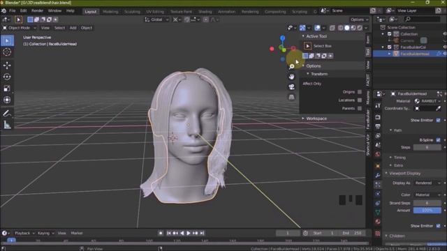Open the File menu
This screenshot has height=251, width=447.
pos(13,11)
